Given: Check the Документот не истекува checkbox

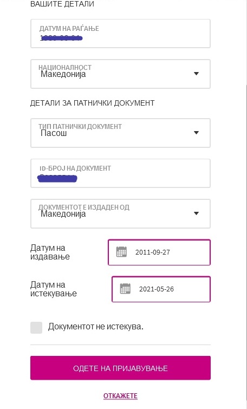Looking at the screenshot, I should pos(36,328).
